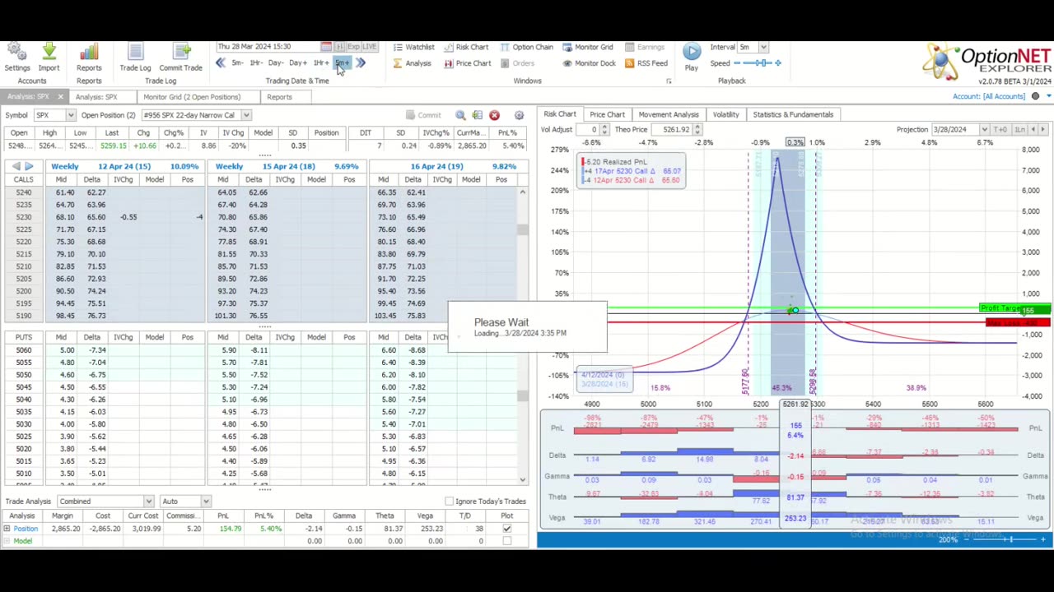
Task: Select the Statistics & Fundamentals tab
Action: pyautogui.click(x=792, y=114)
